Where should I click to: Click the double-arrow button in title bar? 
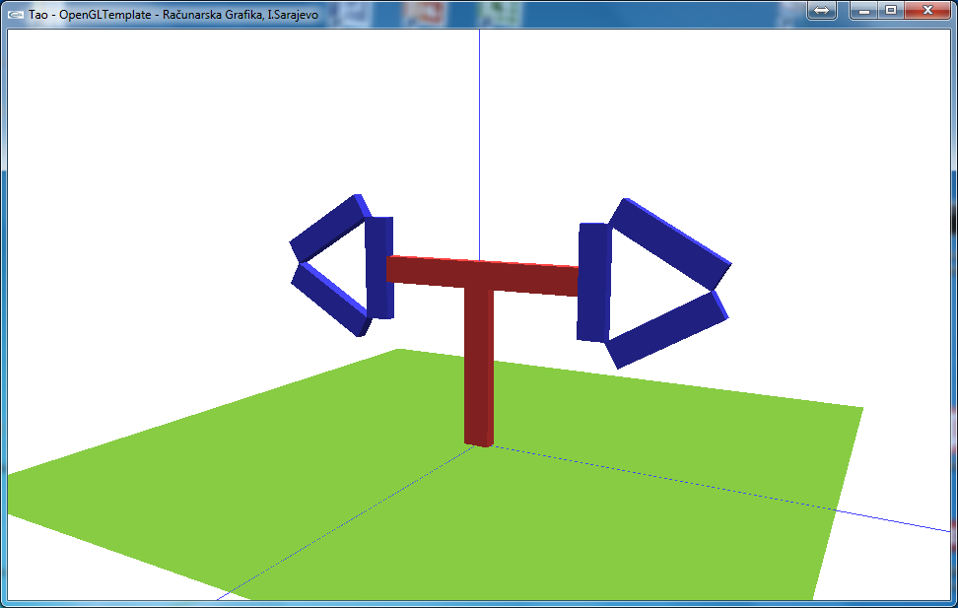[822, 11]
